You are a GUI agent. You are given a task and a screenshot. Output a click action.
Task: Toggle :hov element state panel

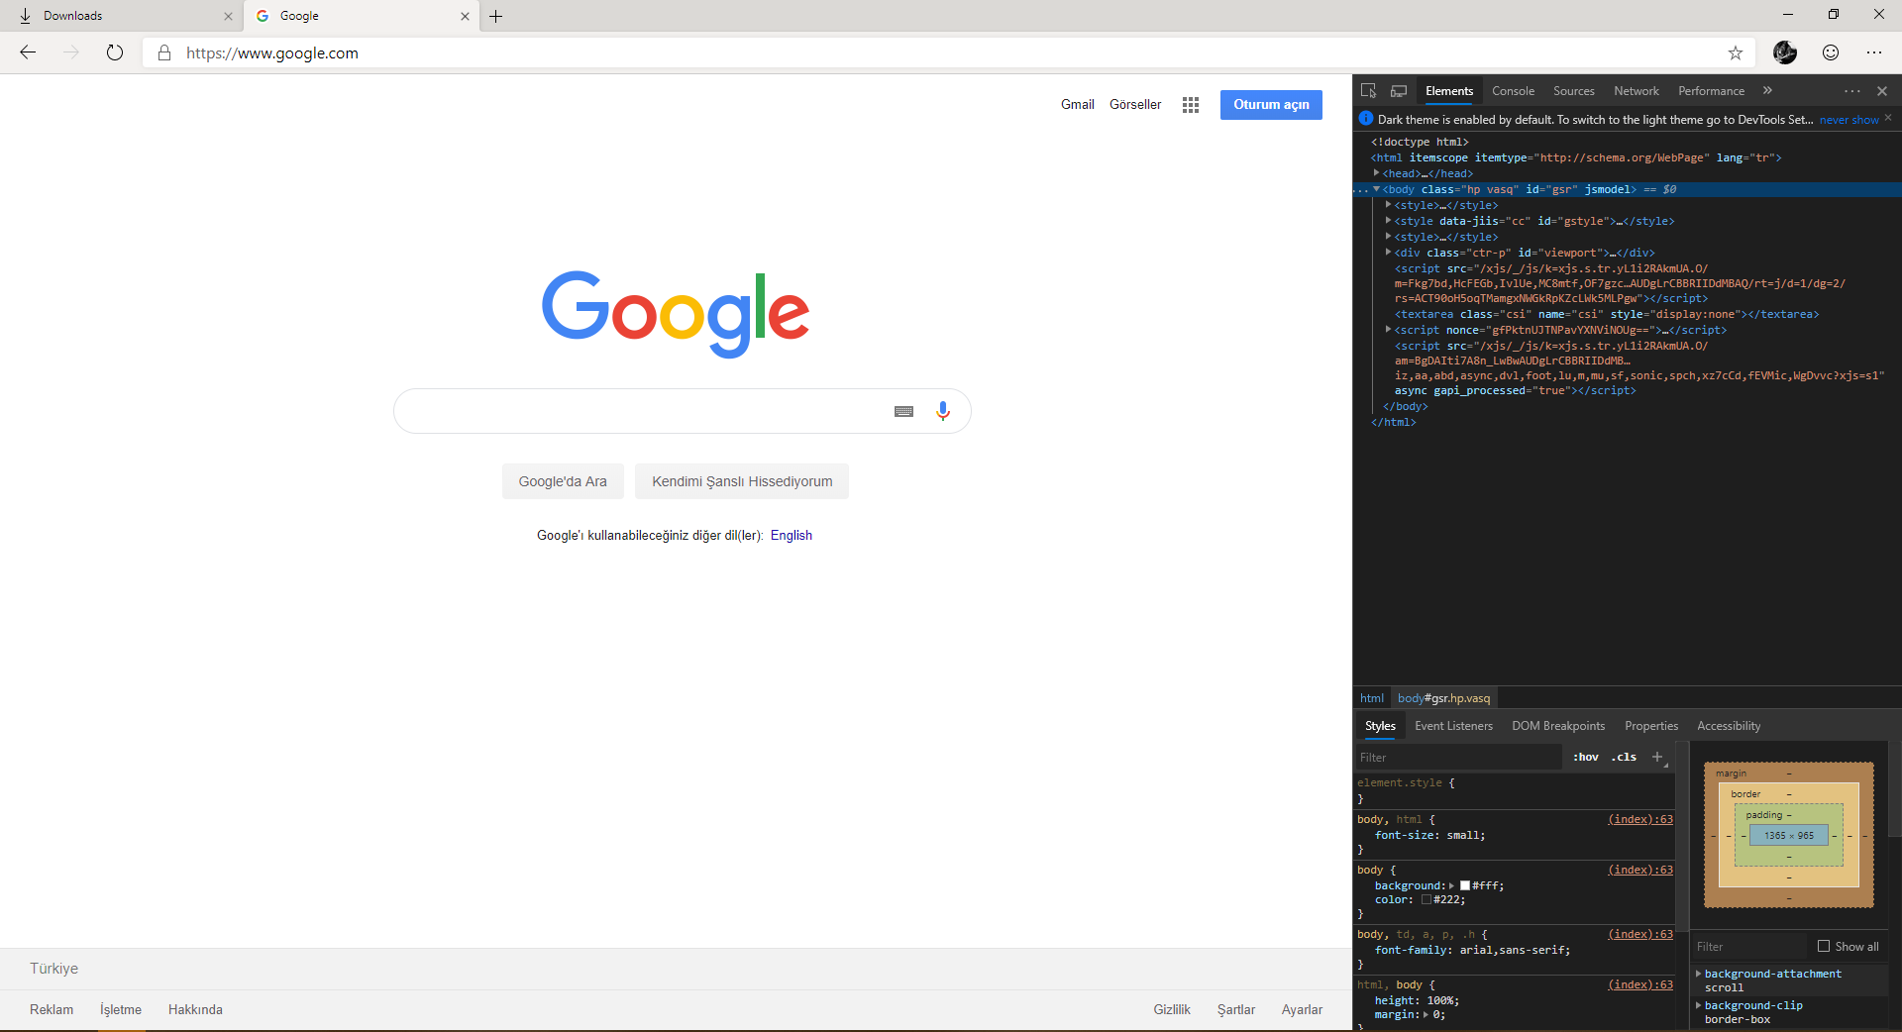click(x=1586, y=757)
